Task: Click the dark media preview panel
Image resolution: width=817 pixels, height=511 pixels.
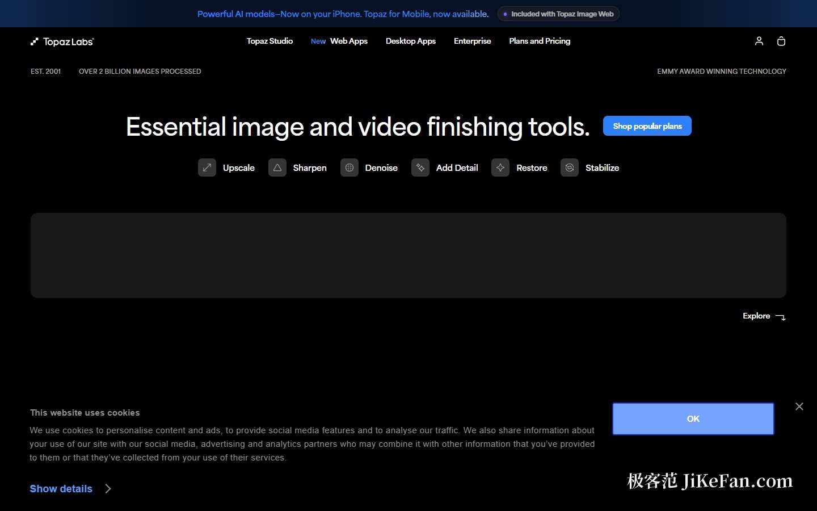Action: 408,256
